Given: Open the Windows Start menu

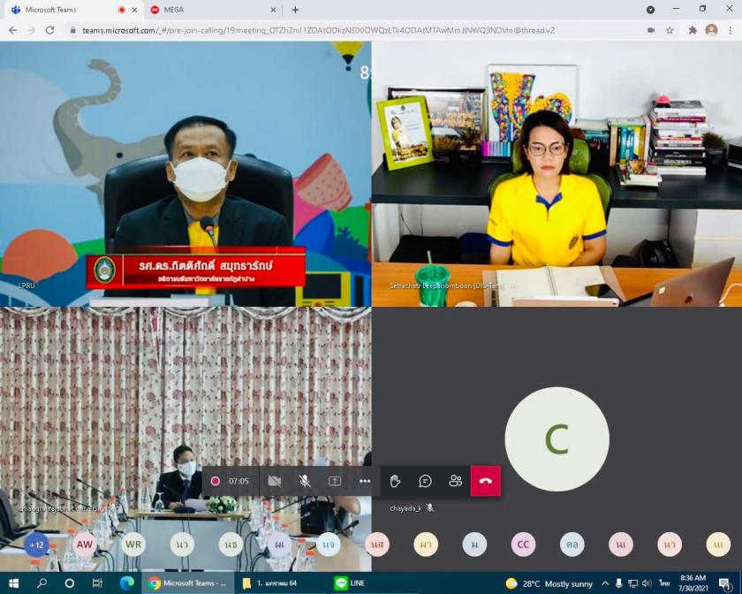Looking at the screenshot, I should [14, 583].
